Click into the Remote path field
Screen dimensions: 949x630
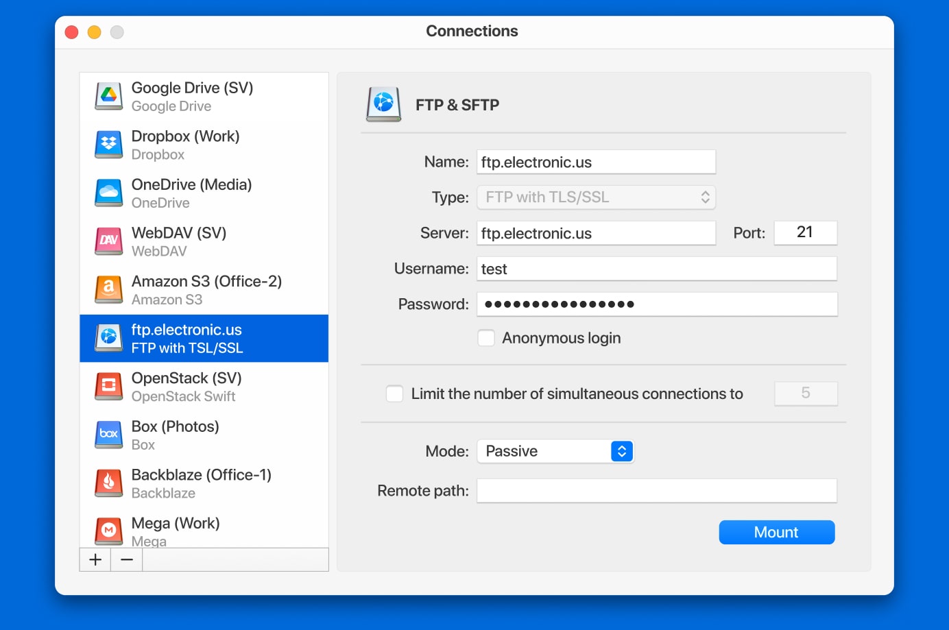pyautogui.click(x=656, y=491)
